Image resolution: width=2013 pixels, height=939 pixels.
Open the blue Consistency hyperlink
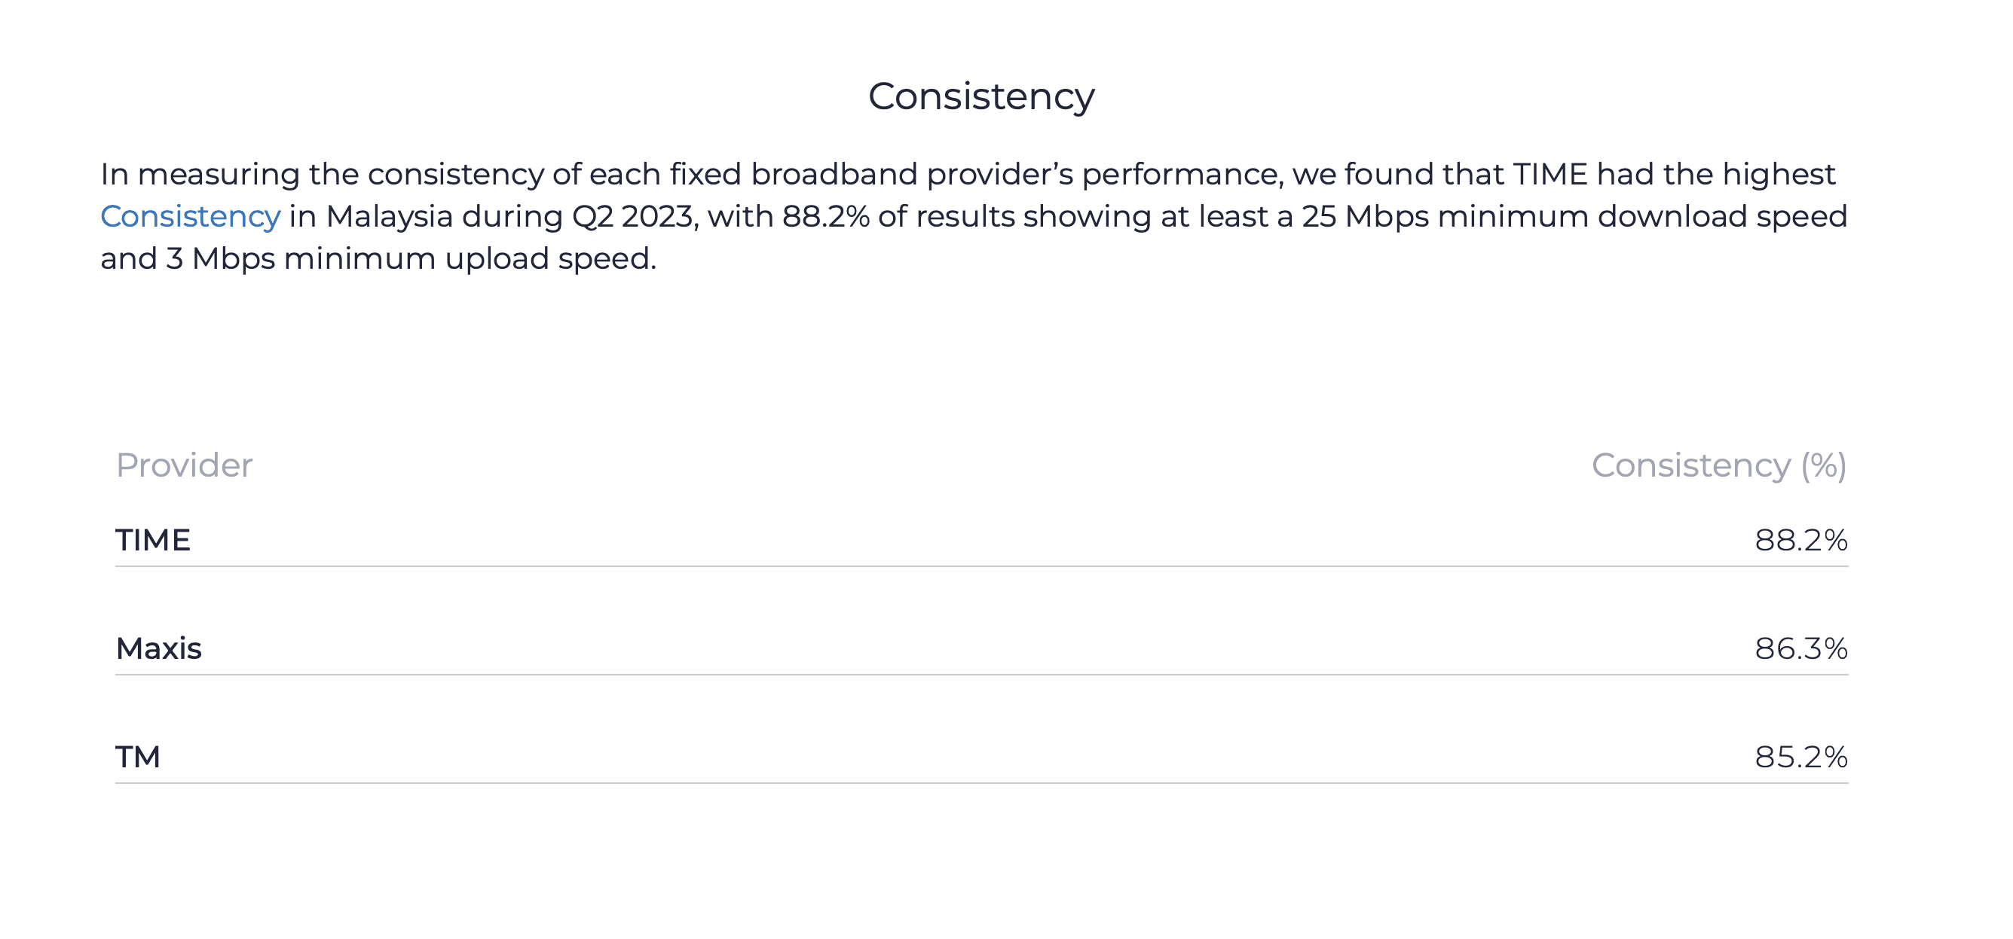190,216
